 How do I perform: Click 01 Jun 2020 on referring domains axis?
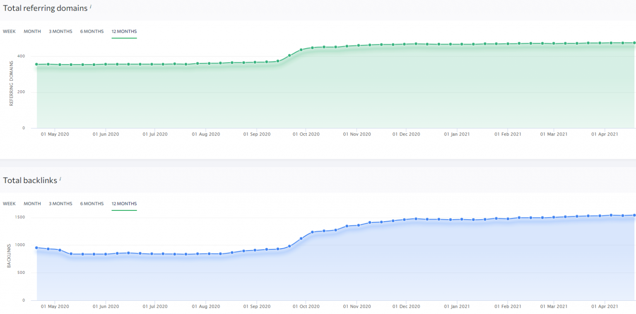tap(106, 134)
